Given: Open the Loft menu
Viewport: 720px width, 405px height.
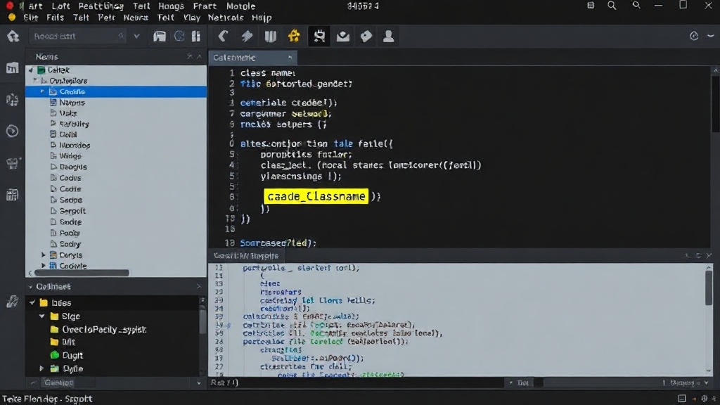Looking at the screenshot, I should pos(60,6).
